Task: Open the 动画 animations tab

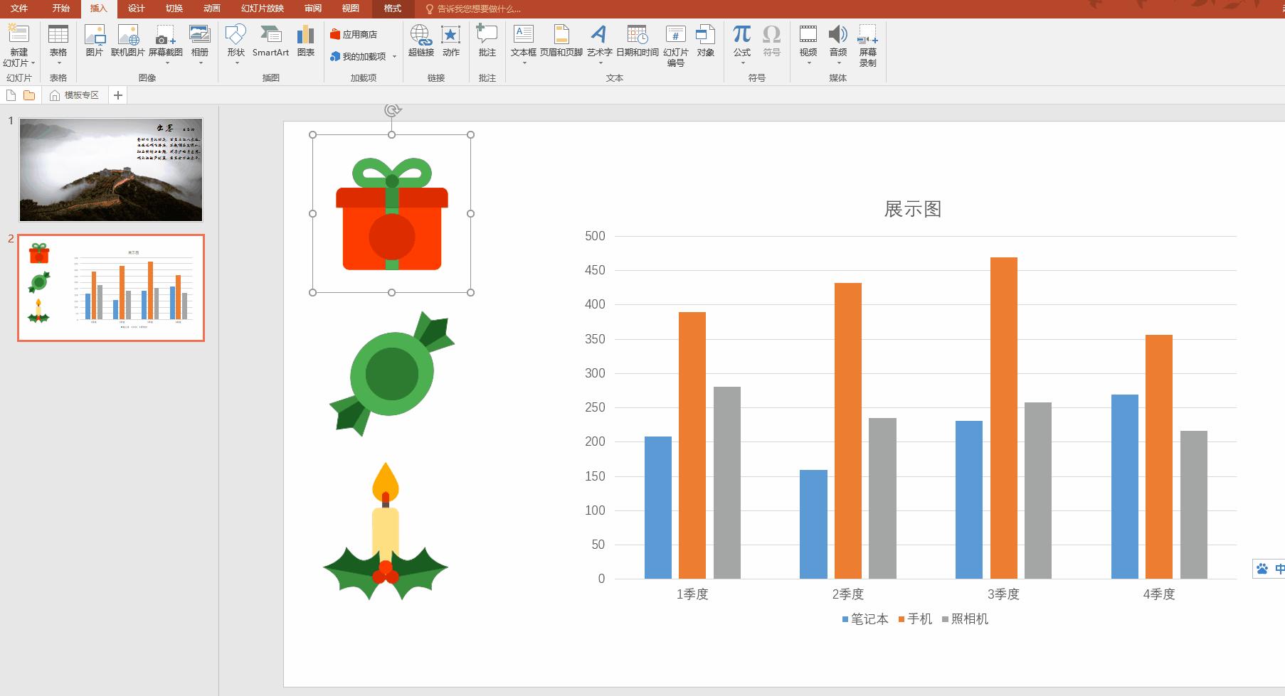Action: (x=211, y=9)
